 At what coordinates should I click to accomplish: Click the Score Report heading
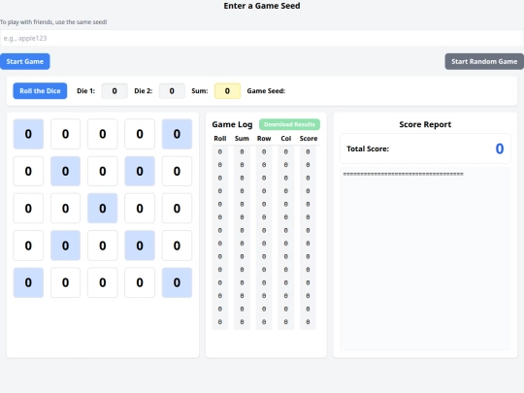[x=425, y=124]
